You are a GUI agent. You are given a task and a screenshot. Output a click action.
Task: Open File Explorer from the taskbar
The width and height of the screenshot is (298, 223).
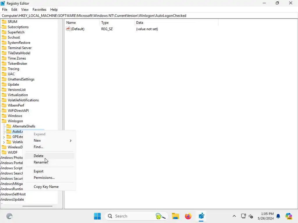click(175, 216)
